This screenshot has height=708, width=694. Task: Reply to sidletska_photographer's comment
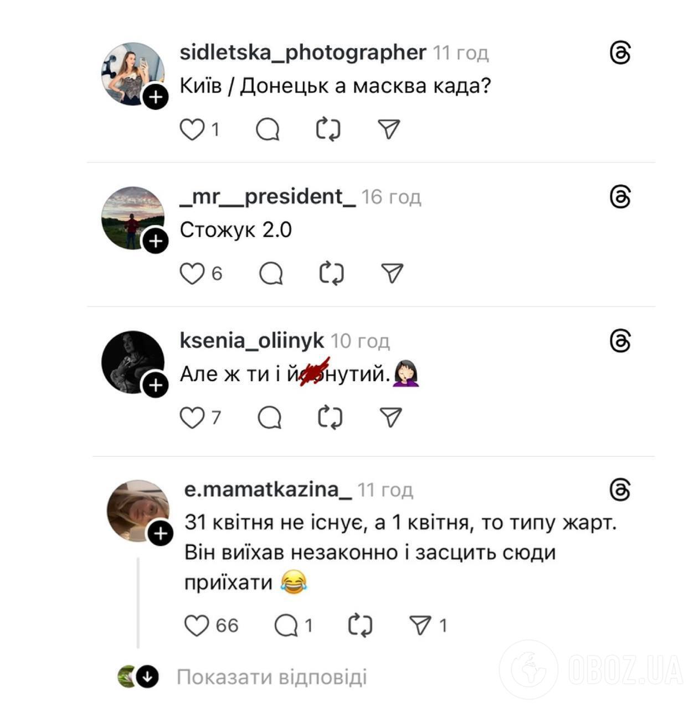268,129
